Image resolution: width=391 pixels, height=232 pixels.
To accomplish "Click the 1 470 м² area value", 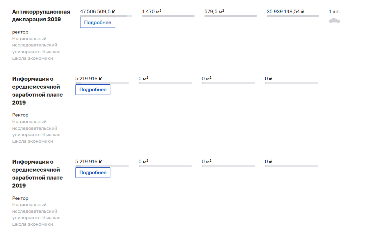I will tap(152, 12).
